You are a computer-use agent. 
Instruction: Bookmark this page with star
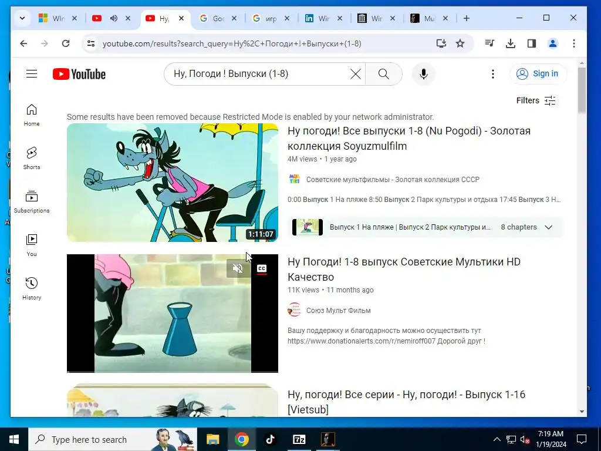pos(460,43)
